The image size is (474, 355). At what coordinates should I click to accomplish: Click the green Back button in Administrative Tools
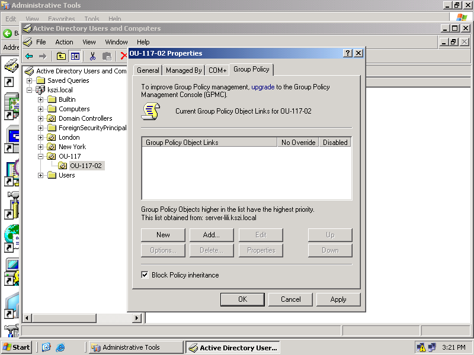(x=7, y=33)
